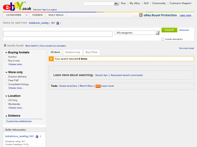197x147 pixels.
Task: Click the green Search button
Action: pyautogui.click(x=169, y=30)
